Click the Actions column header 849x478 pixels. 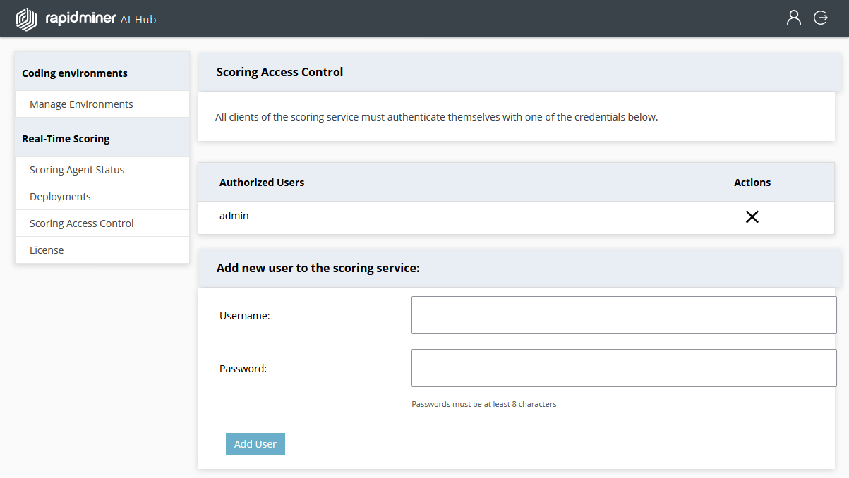(752, 182)
